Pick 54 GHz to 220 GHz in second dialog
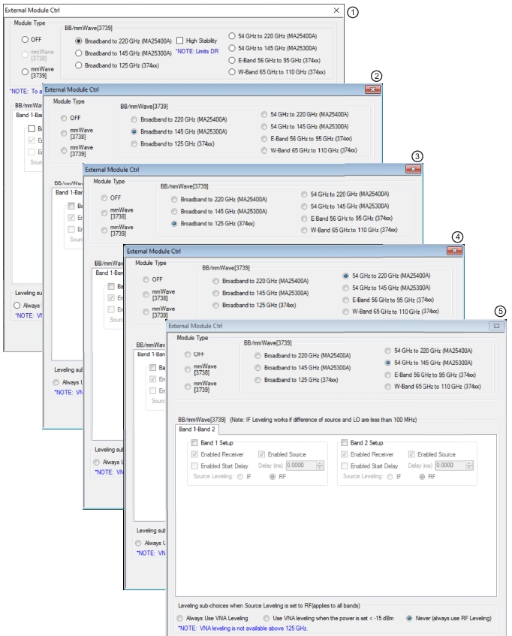The width and height of the screenshot is (512, 636). [x=264, y=114]
